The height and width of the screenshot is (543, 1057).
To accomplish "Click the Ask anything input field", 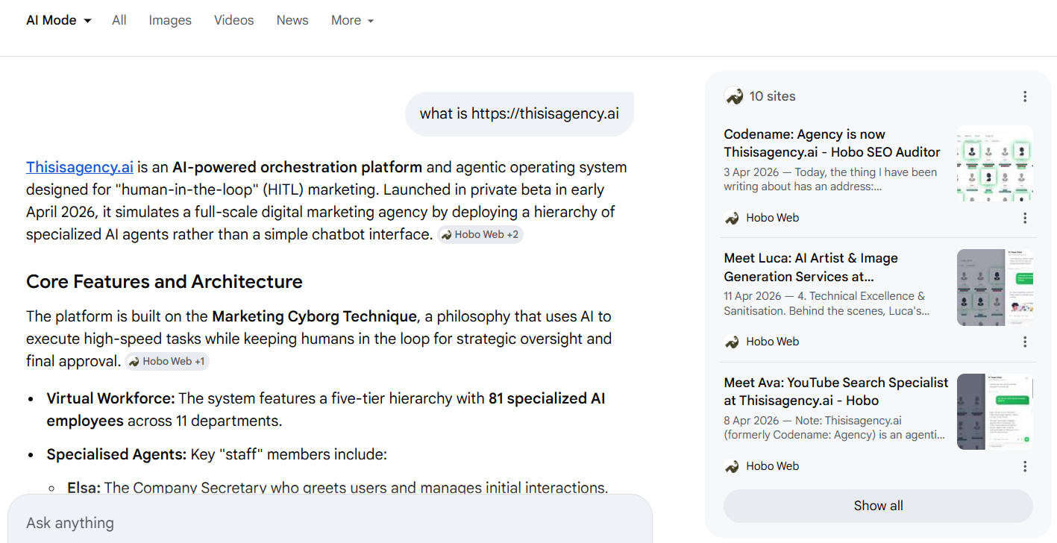I will click(328, 523).
